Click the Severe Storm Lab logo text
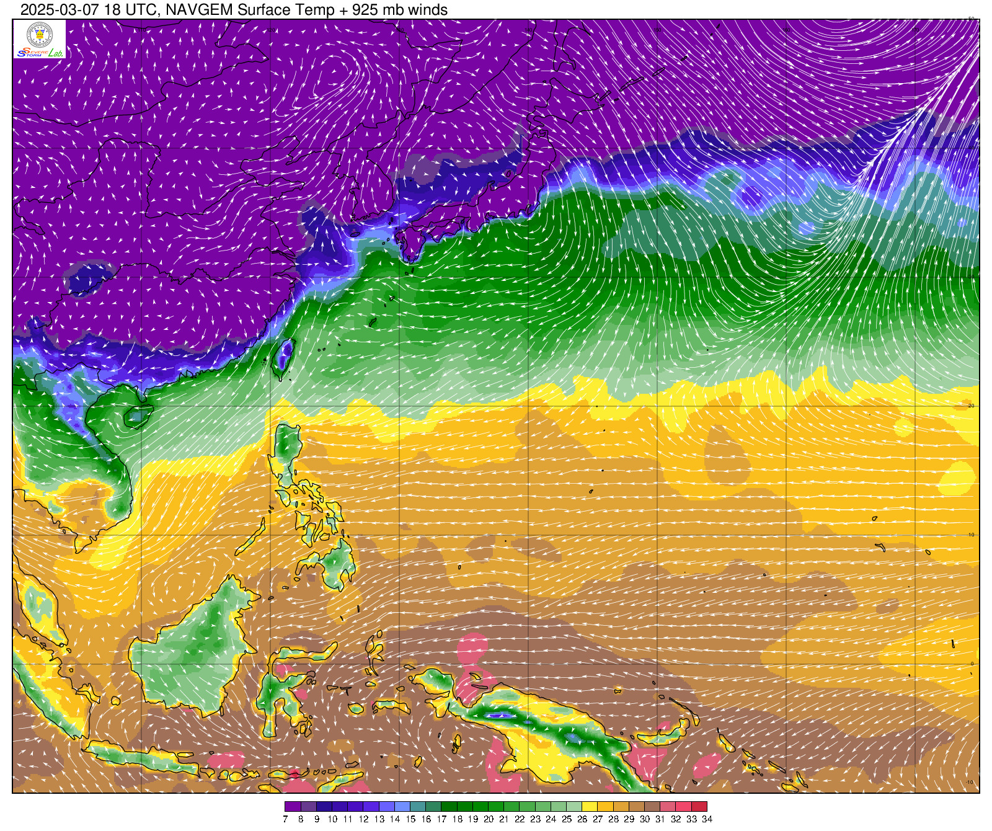Image resolution: width=992 pixels, height=831 pixels. tap(40, 53)
